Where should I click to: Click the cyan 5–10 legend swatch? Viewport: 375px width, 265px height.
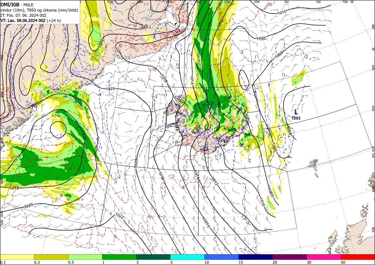coord(187,257)
